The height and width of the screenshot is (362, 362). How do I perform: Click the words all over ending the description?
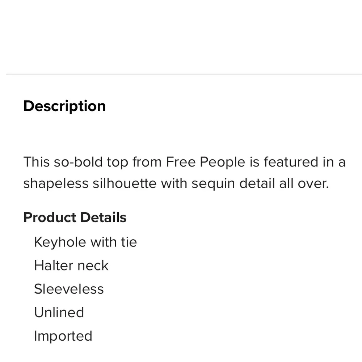(x=304, y=183)
